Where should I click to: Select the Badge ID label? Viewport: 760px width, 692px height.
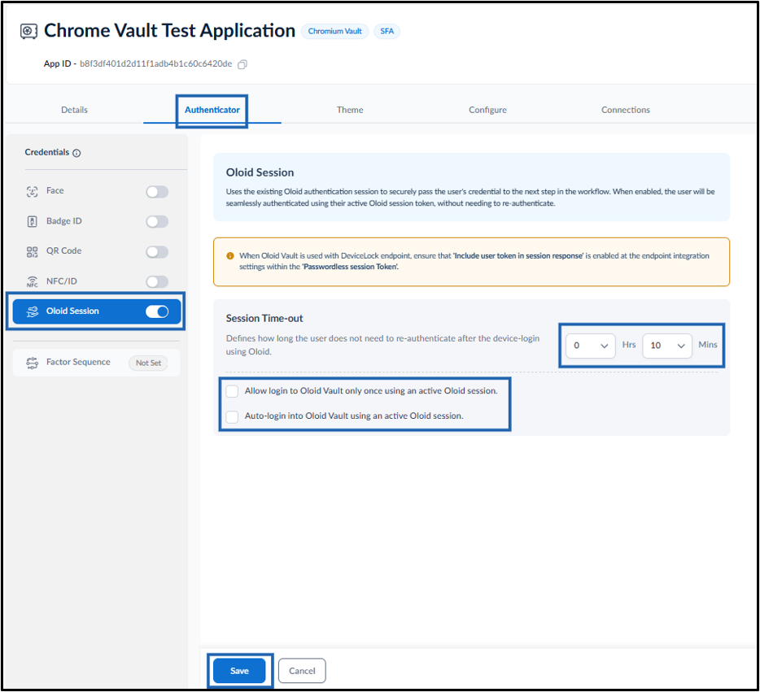pyautogui.click(x=64, y=221)
